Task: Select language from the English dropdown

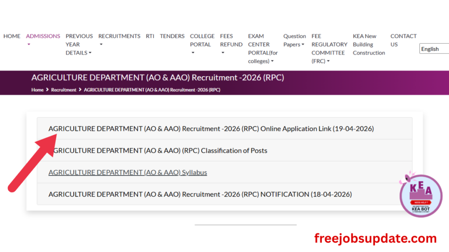Action: 434,49
